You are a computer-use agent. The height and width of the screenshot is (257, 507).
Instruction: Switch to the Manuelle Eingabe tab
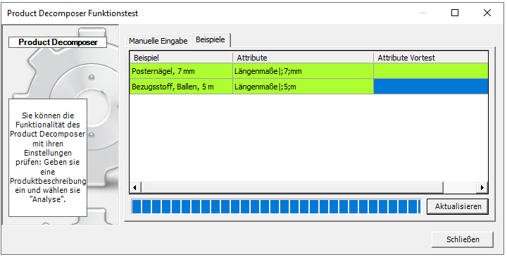tap(158, 41)
